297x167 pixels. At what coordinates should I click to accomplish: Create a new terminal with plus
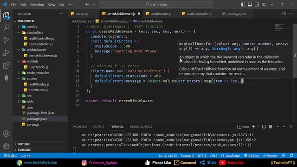tap(253, 127)
